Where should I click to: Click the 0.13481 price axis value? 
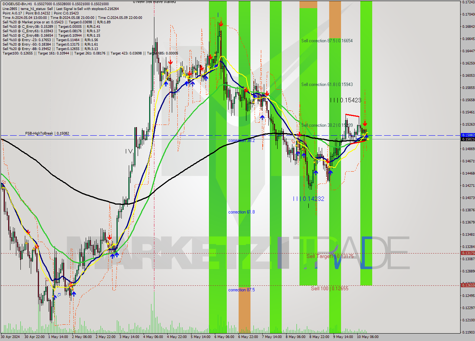coord(468,234)
